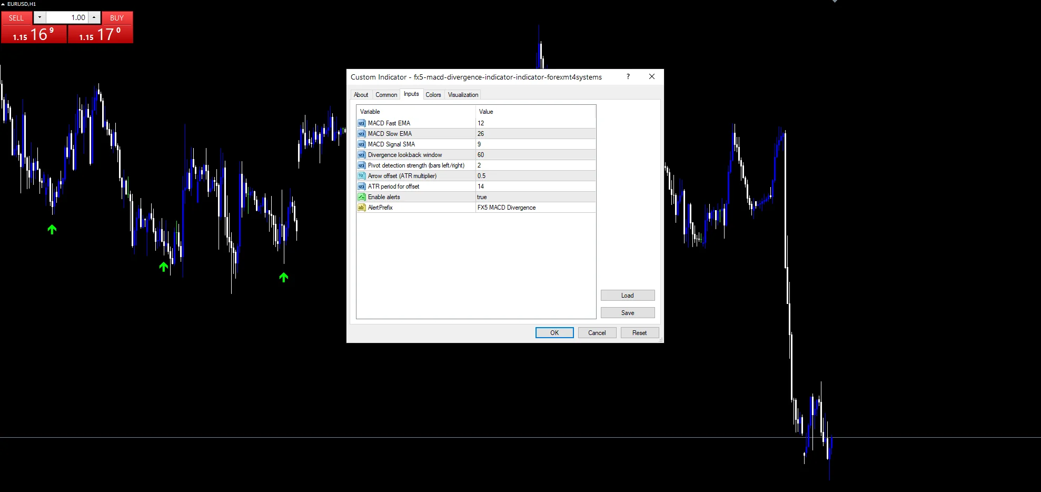
Task: Click the MACD Slow EMA label
Action: pyautogui.click(x=390, y=134)
